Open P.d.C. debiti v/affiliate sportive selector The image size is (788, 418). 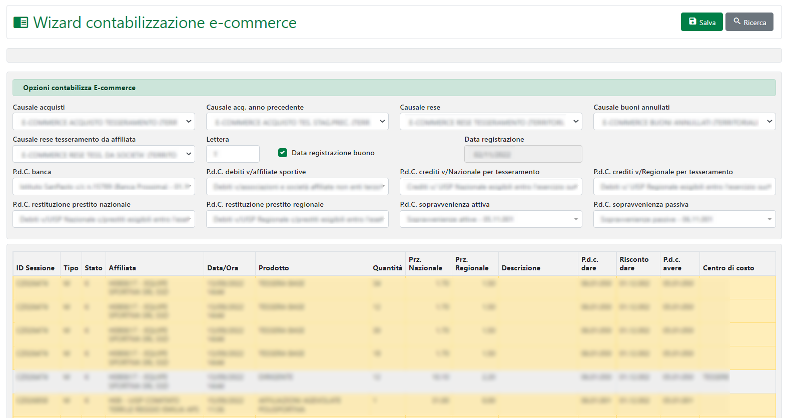[297, 187]
